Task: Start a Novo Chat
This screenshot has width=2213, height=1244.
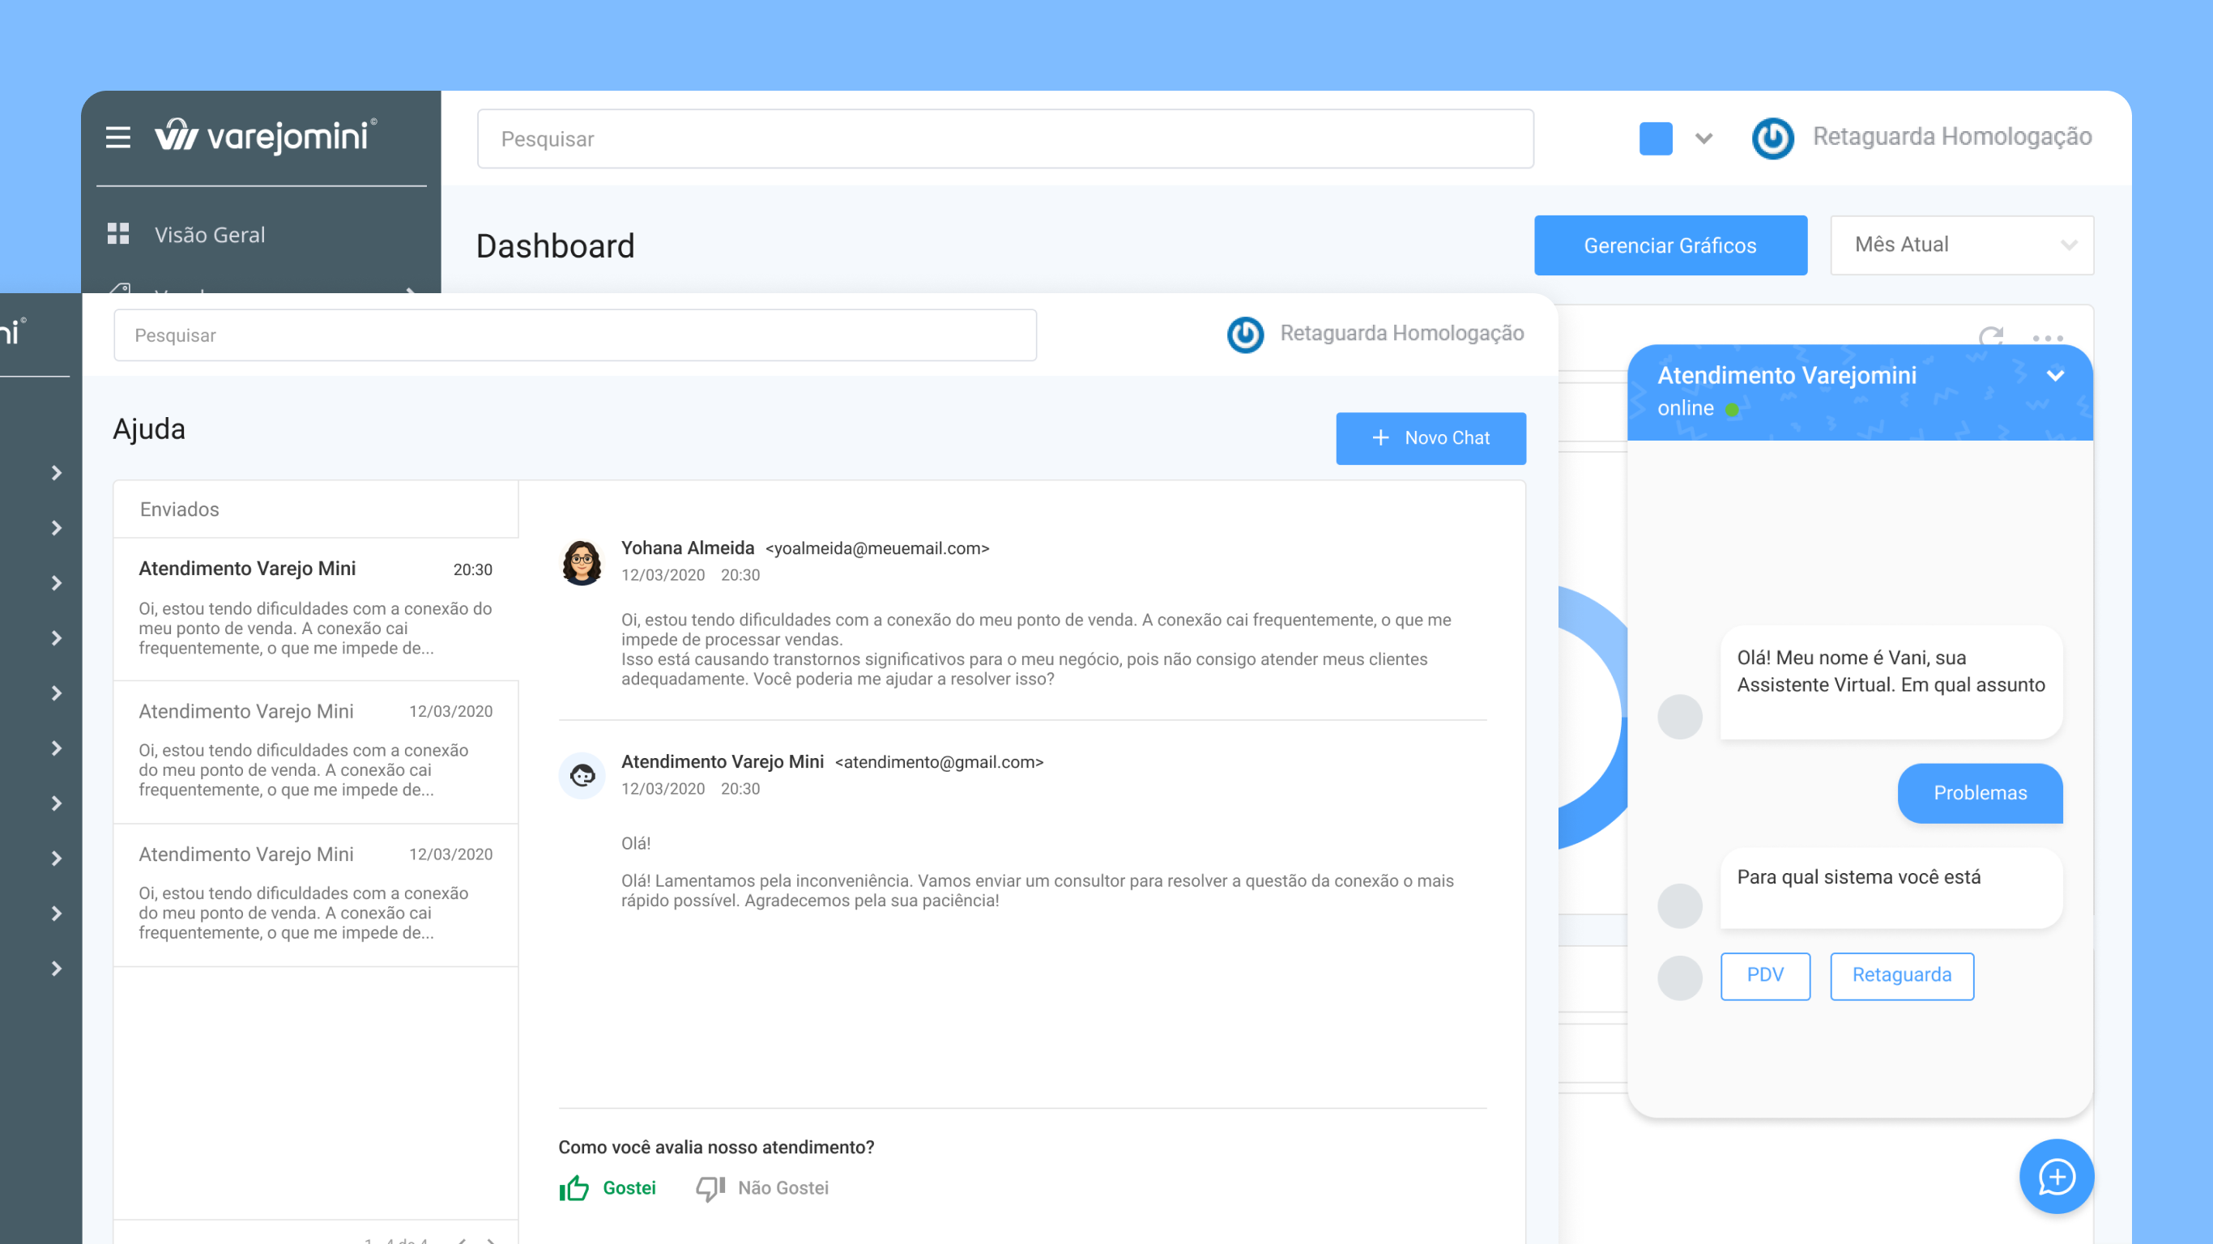Action: (x=1431, y=438)
